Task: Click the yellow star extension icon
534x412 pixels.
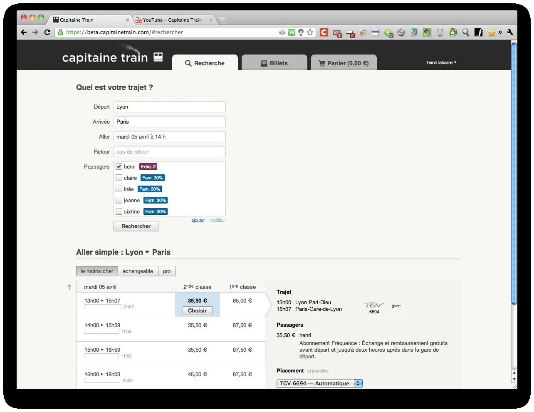Action: tap(492, 32)
